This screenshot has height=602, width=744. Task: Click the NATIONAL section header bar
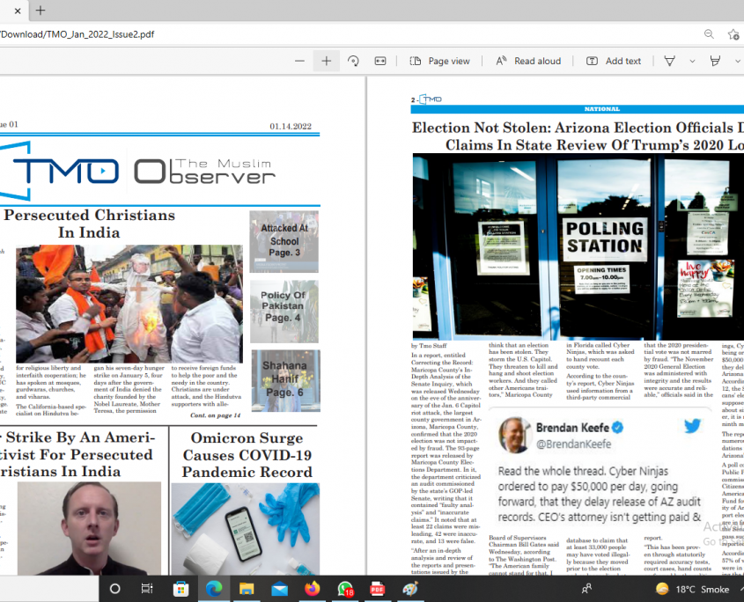578,109
